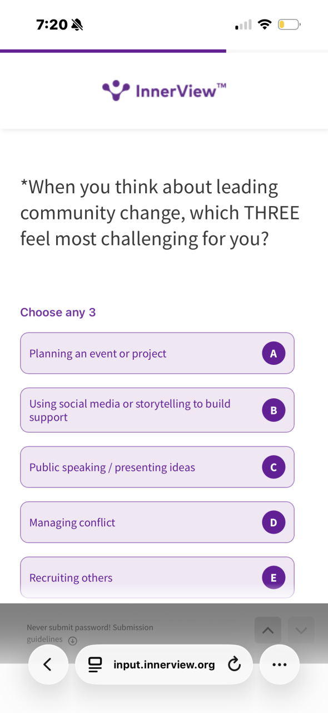Tap the input.innerview.org address field
Screen dimensions: 328x713
click(x=164, y=664)
